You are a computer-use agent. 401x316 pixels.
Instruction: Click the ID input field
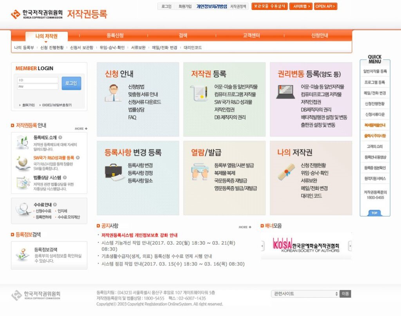tap(38, 80)
